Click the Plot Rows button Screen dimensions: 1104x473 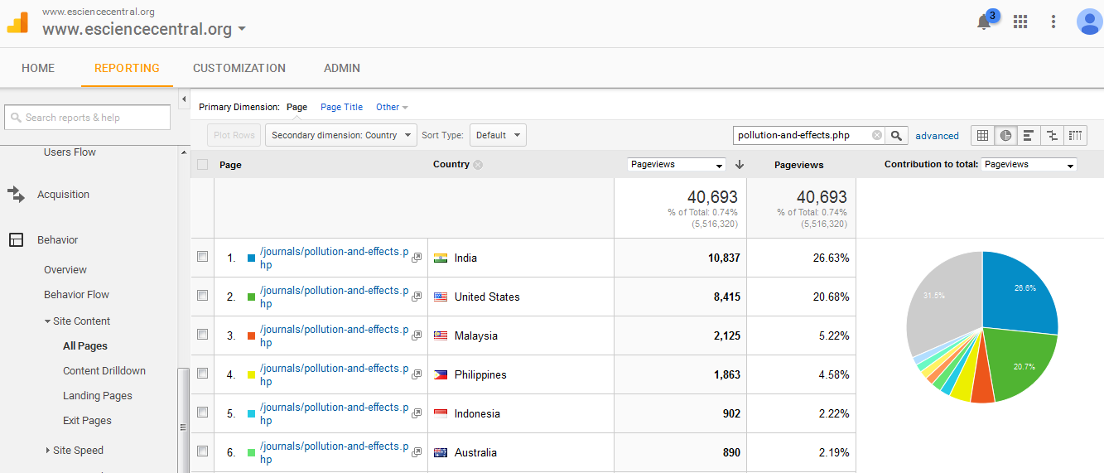pyautogui.click(x=234, y=135)
